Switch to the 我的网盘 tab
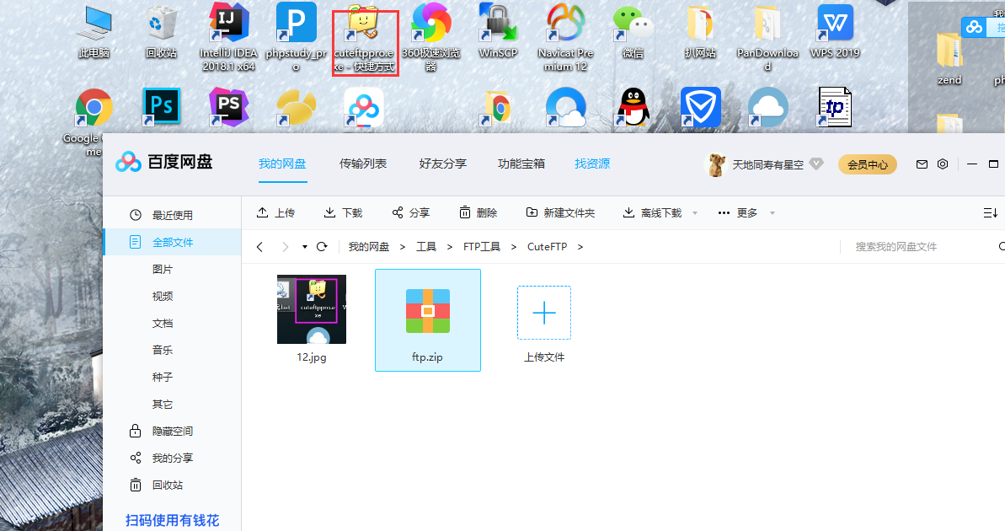 pyautogui.click(x=282, y=164)
